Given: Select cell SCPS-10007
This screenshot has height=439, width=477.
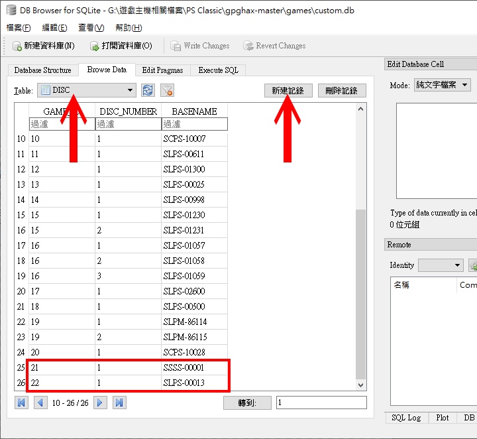Looking at the screenshot, I should pyautogui.click(x=194, y=139).
